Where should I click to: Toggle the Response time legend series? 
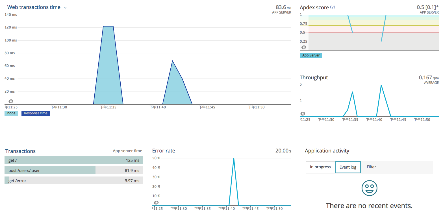36,113
